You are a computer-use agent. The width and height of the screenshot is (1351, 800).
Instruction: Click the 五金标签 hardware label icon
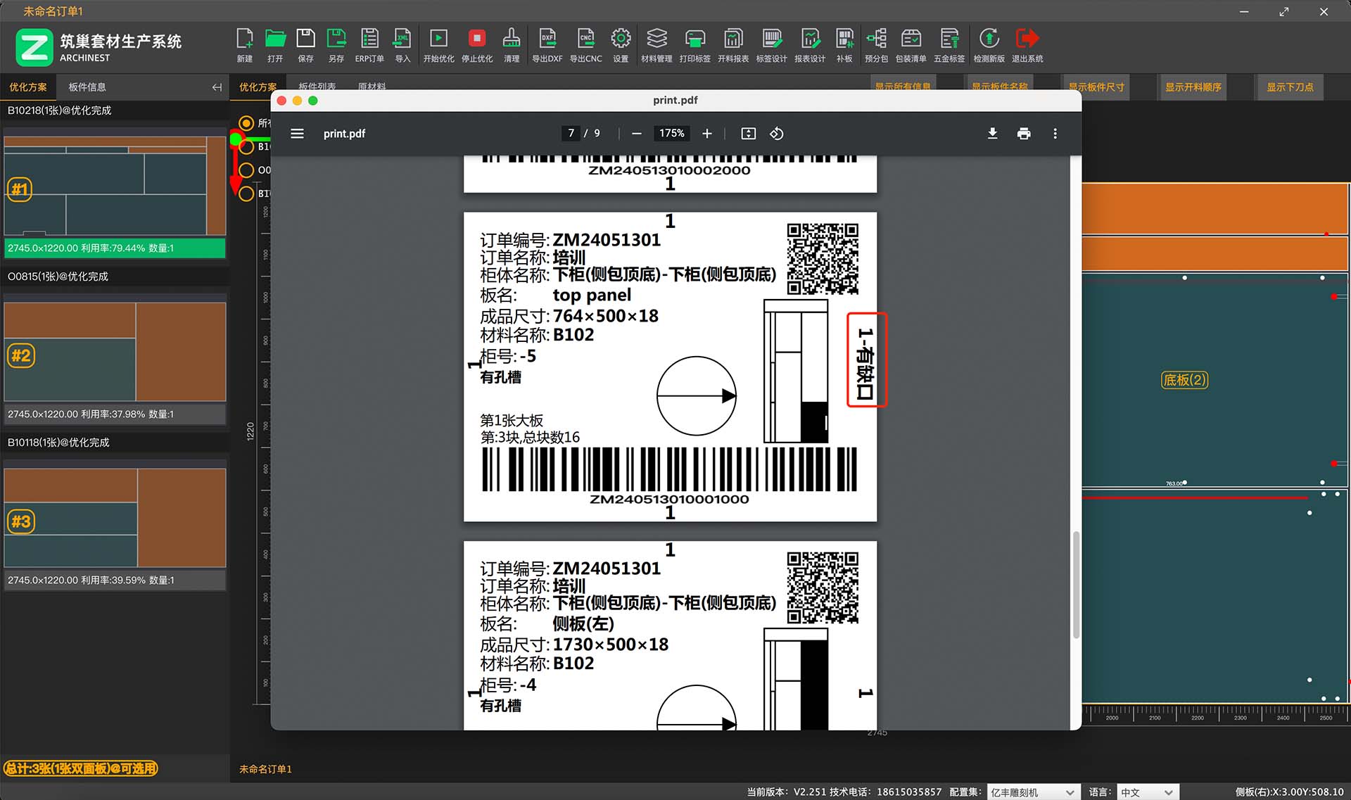(949, 45)
